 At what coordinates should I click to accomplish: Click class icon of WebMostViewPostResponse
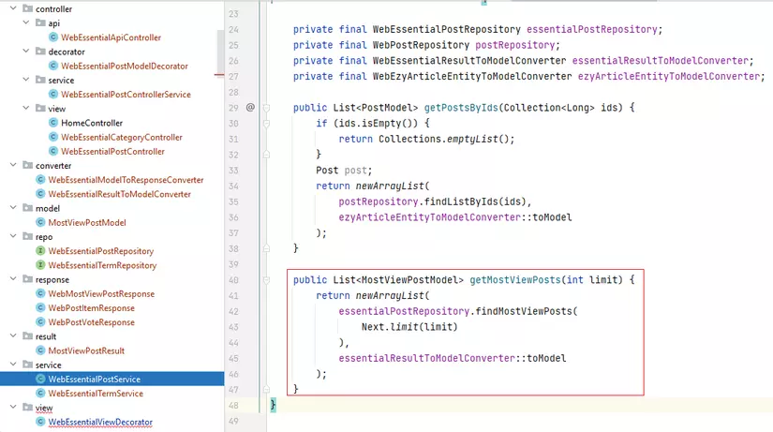point(40,294)
